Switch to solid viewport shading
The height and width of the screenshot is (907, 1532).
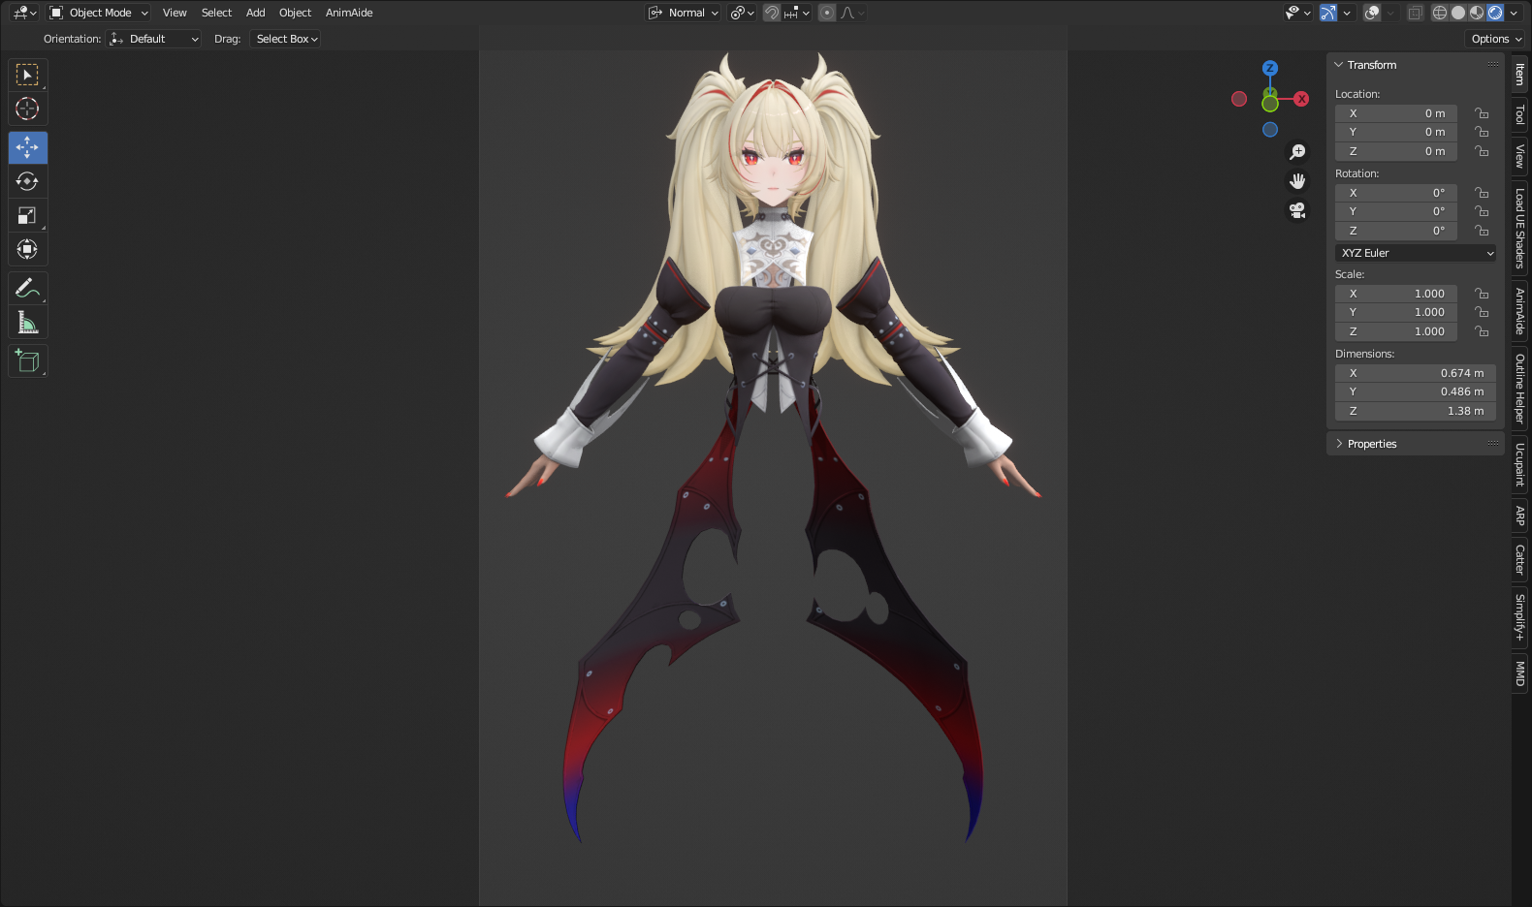(1458, 13)
